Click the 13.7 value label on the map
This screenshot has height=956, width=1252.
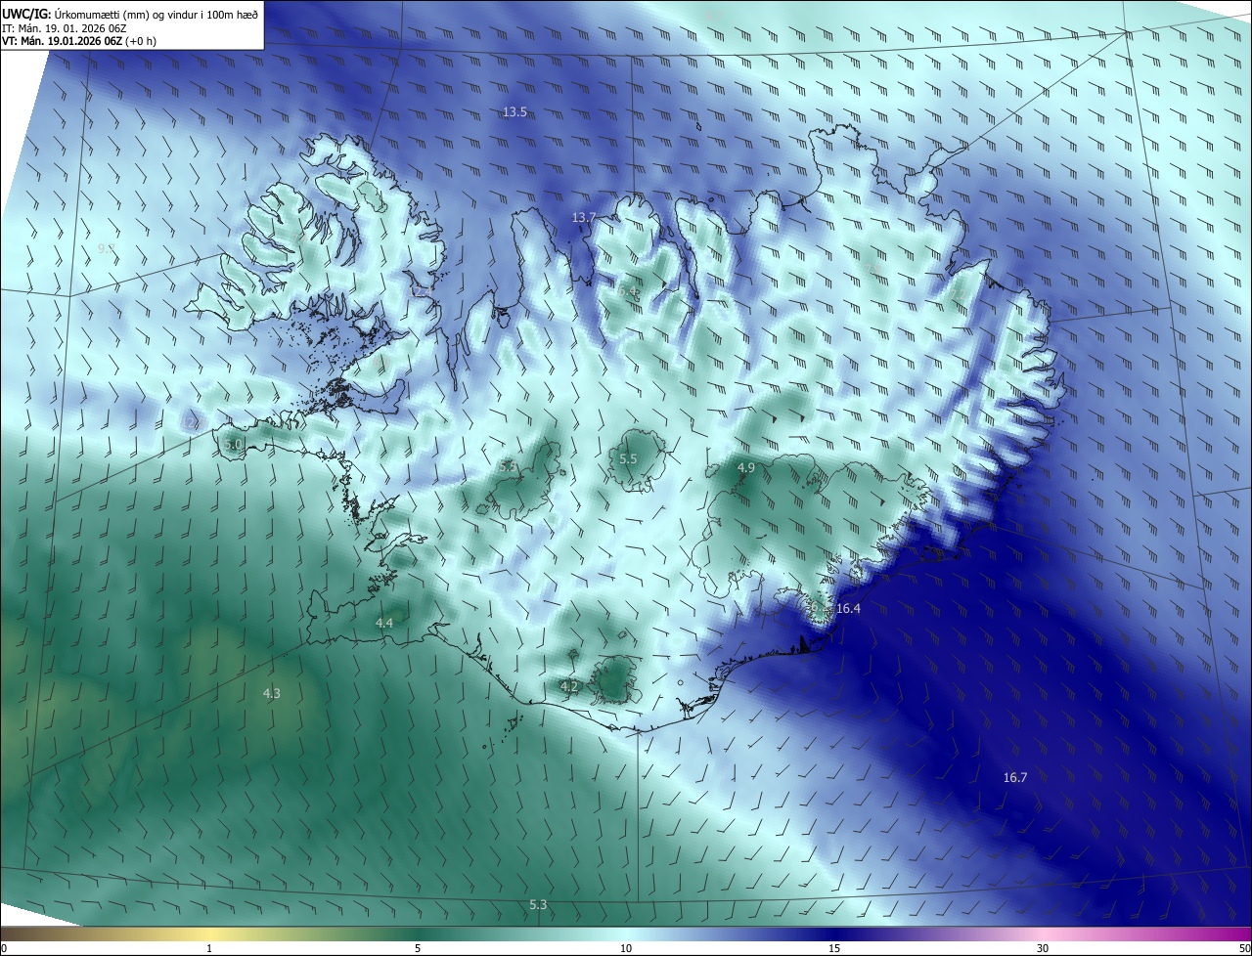(584, 217)
